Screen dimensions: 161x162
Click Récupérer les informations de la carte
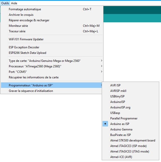tap(52, 77)
